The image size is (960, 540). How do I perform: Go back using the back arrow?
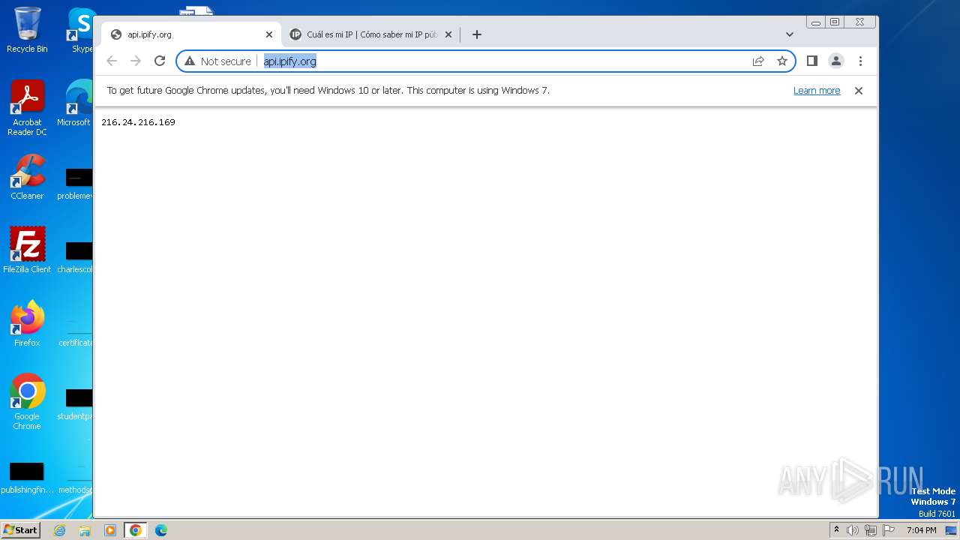pyautogui.click(x=112, y=61)
